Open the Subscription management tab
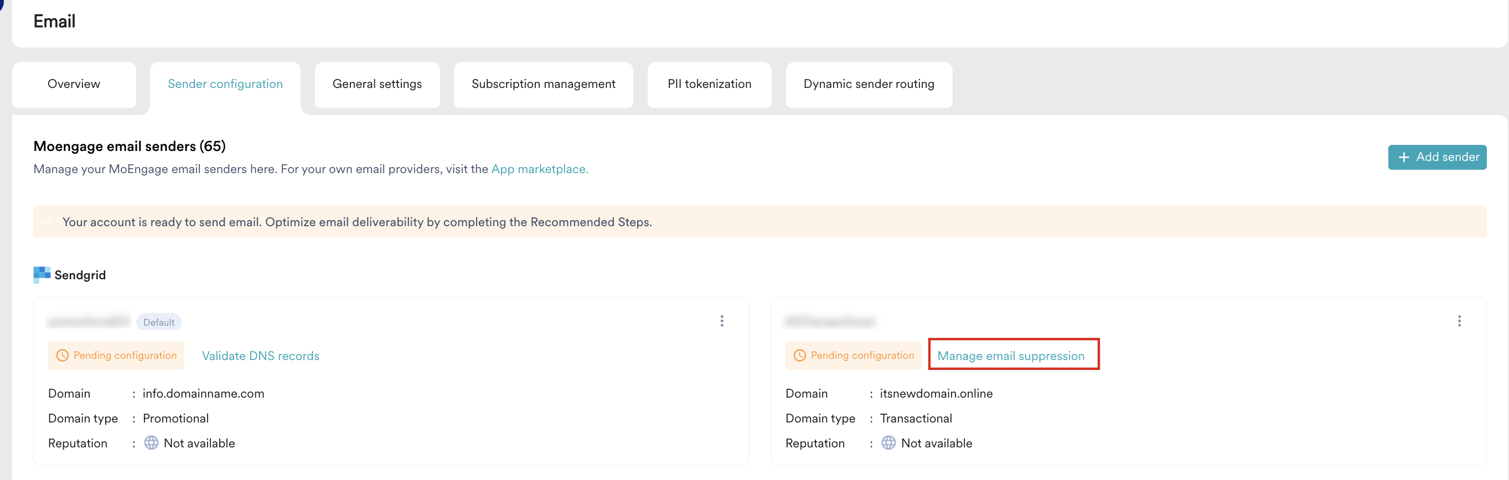 (x=543, y=84)
